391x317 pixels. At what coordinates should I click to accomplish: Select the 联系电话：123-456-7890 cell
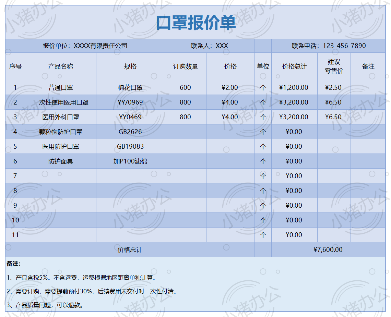[329, 46]
